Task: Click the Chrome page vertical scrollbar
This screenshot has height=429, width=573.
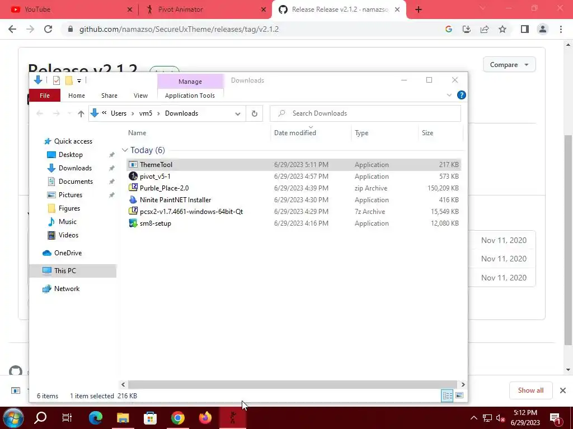Action: pyautogui.click(x=569, y=239)
